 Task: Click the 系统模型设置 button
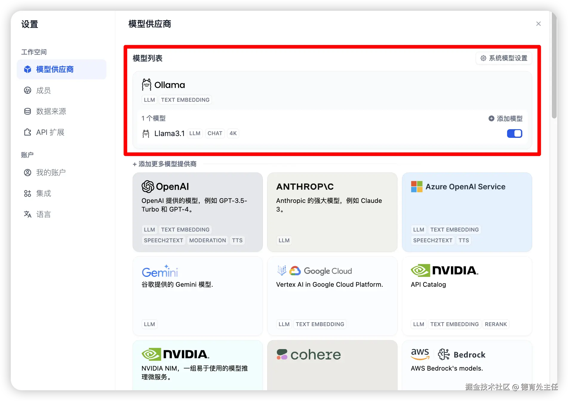(x=504, y=58)
